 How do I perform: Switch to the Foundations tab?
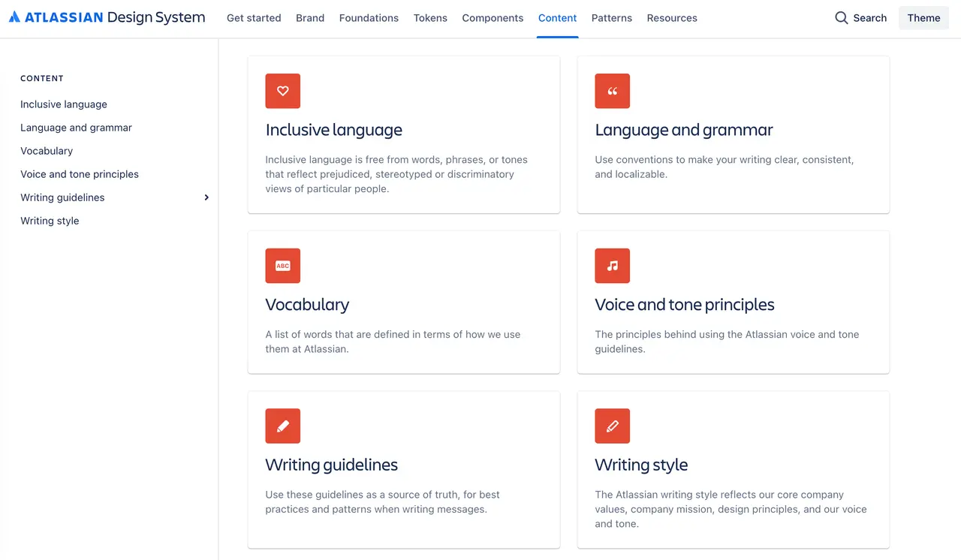(x=369, y=18)
